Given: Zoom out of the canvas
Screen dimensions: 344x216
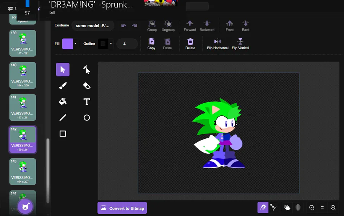Looking at the screenshot, I should [312, 208].
